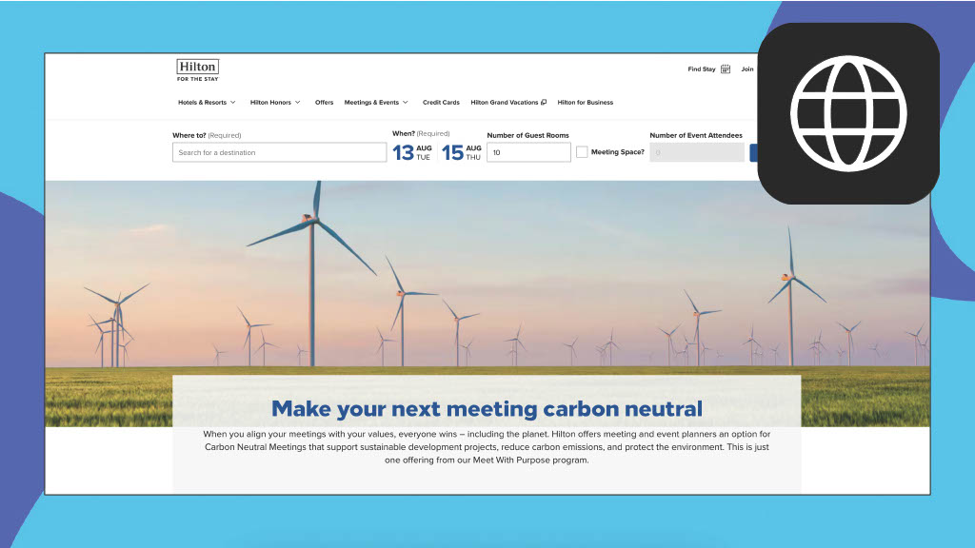The width and height of the screenshot is (975, 548).
Task: Click the Find Stay link
Action: pos(702,68)
